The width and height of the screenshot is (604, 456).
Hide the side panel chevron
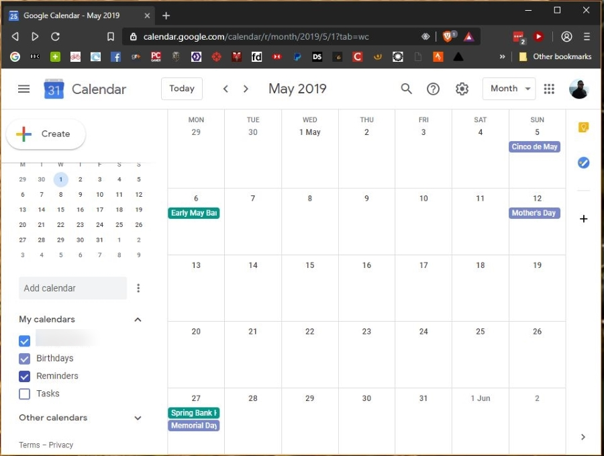pos(583,437)
